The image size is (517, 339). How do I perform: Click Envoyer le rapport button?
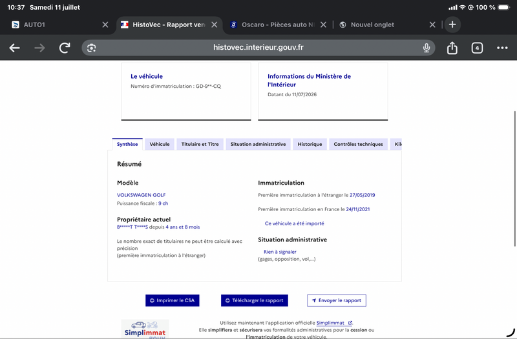pyautogui.click(x=337, y=300)
